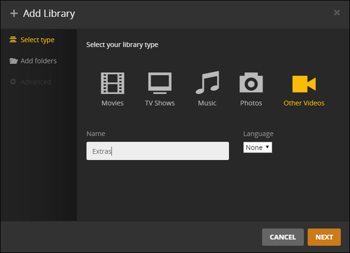
Task: Switch to the Select type step
Action: point(37,40)
